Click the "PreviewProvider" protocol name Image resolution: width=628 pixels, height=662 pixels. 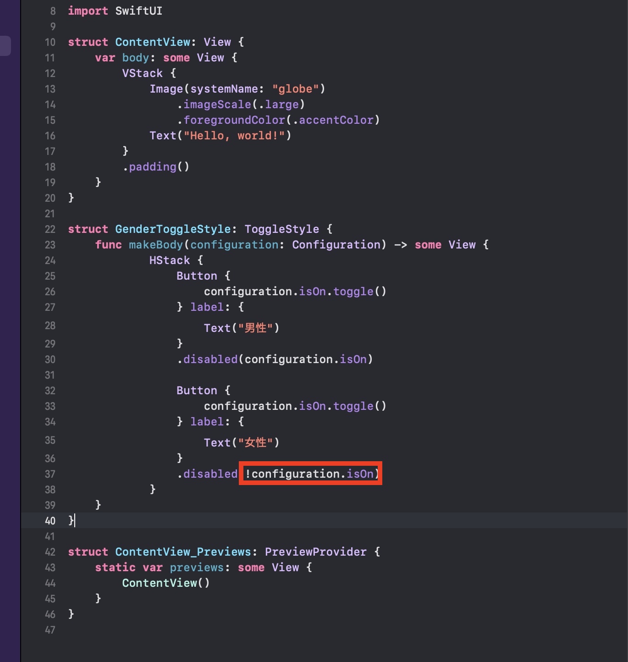(316, 552)
